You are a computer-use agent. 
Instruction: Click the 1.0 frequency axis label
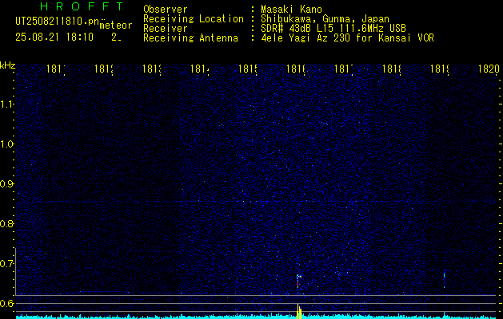coord(7,144)
